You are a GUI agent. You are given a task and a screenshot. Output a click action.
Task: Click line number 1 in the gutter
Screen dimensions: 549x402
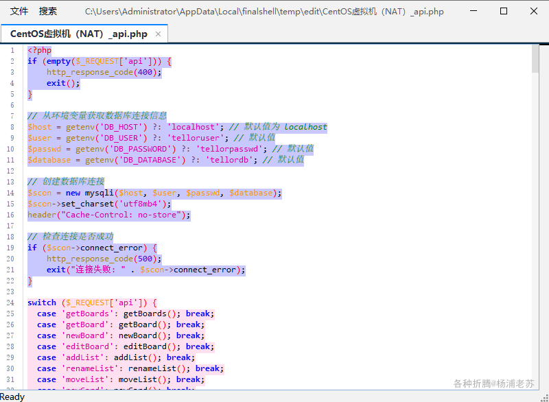[12, 50]
